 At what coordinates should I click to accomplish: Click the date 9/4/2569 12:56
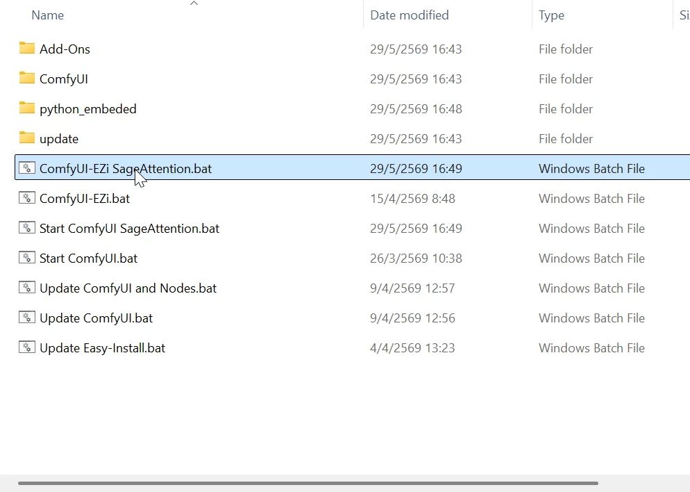point(412,318)
